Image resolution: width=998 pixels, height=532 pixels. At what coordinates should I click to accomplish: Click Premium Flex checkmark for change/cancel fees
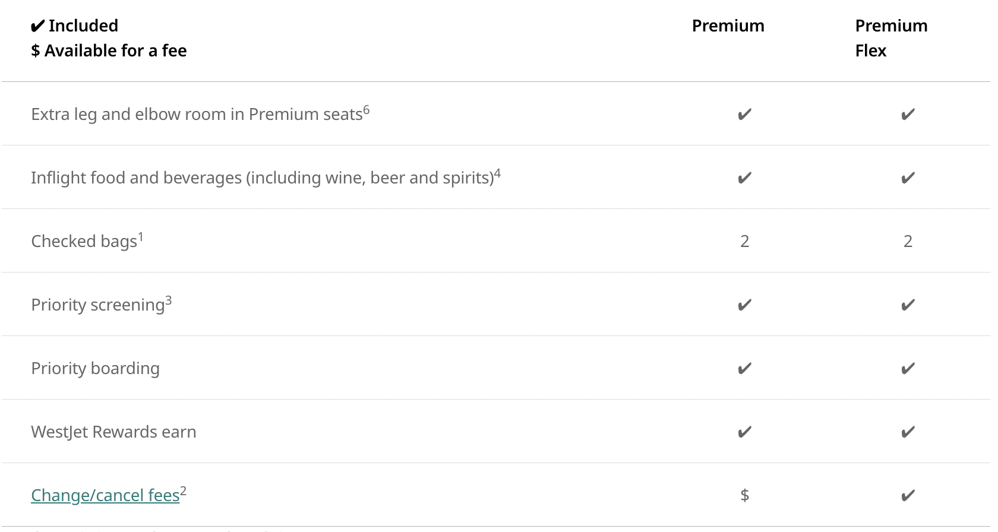[x=908, y=495]
